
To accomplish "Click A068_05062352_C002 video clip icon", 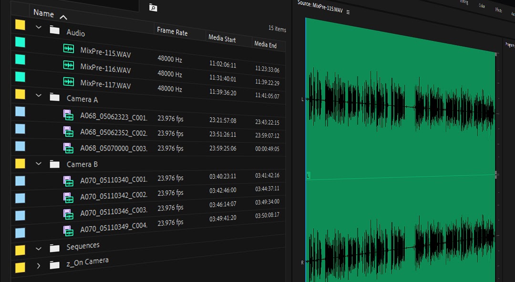I will pyautogui.click(x=68, y=131).
